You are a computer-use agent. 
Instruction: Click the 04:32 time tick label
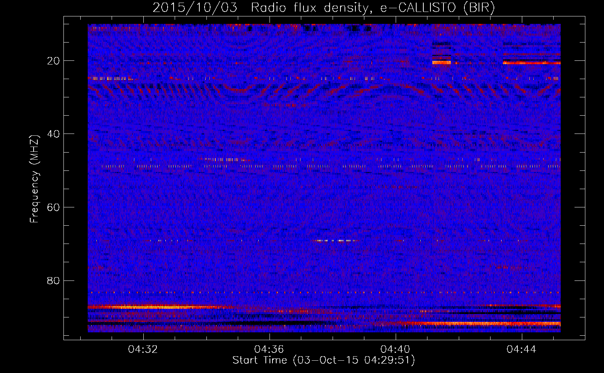(x=143, y=350)
